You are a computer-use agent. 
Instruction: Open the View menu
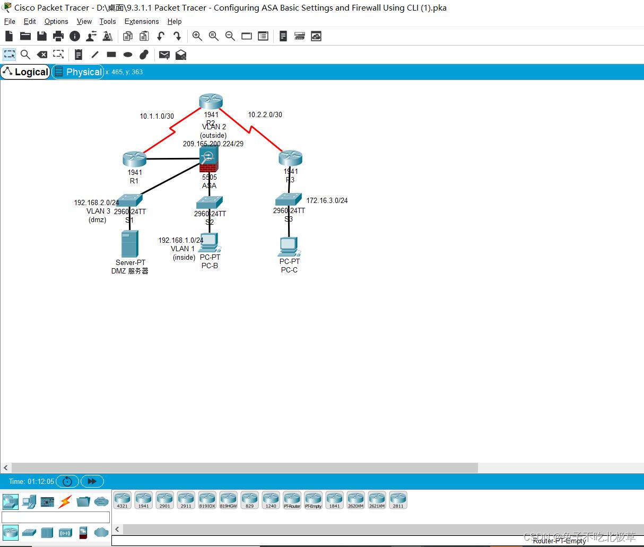click(84, 21)
